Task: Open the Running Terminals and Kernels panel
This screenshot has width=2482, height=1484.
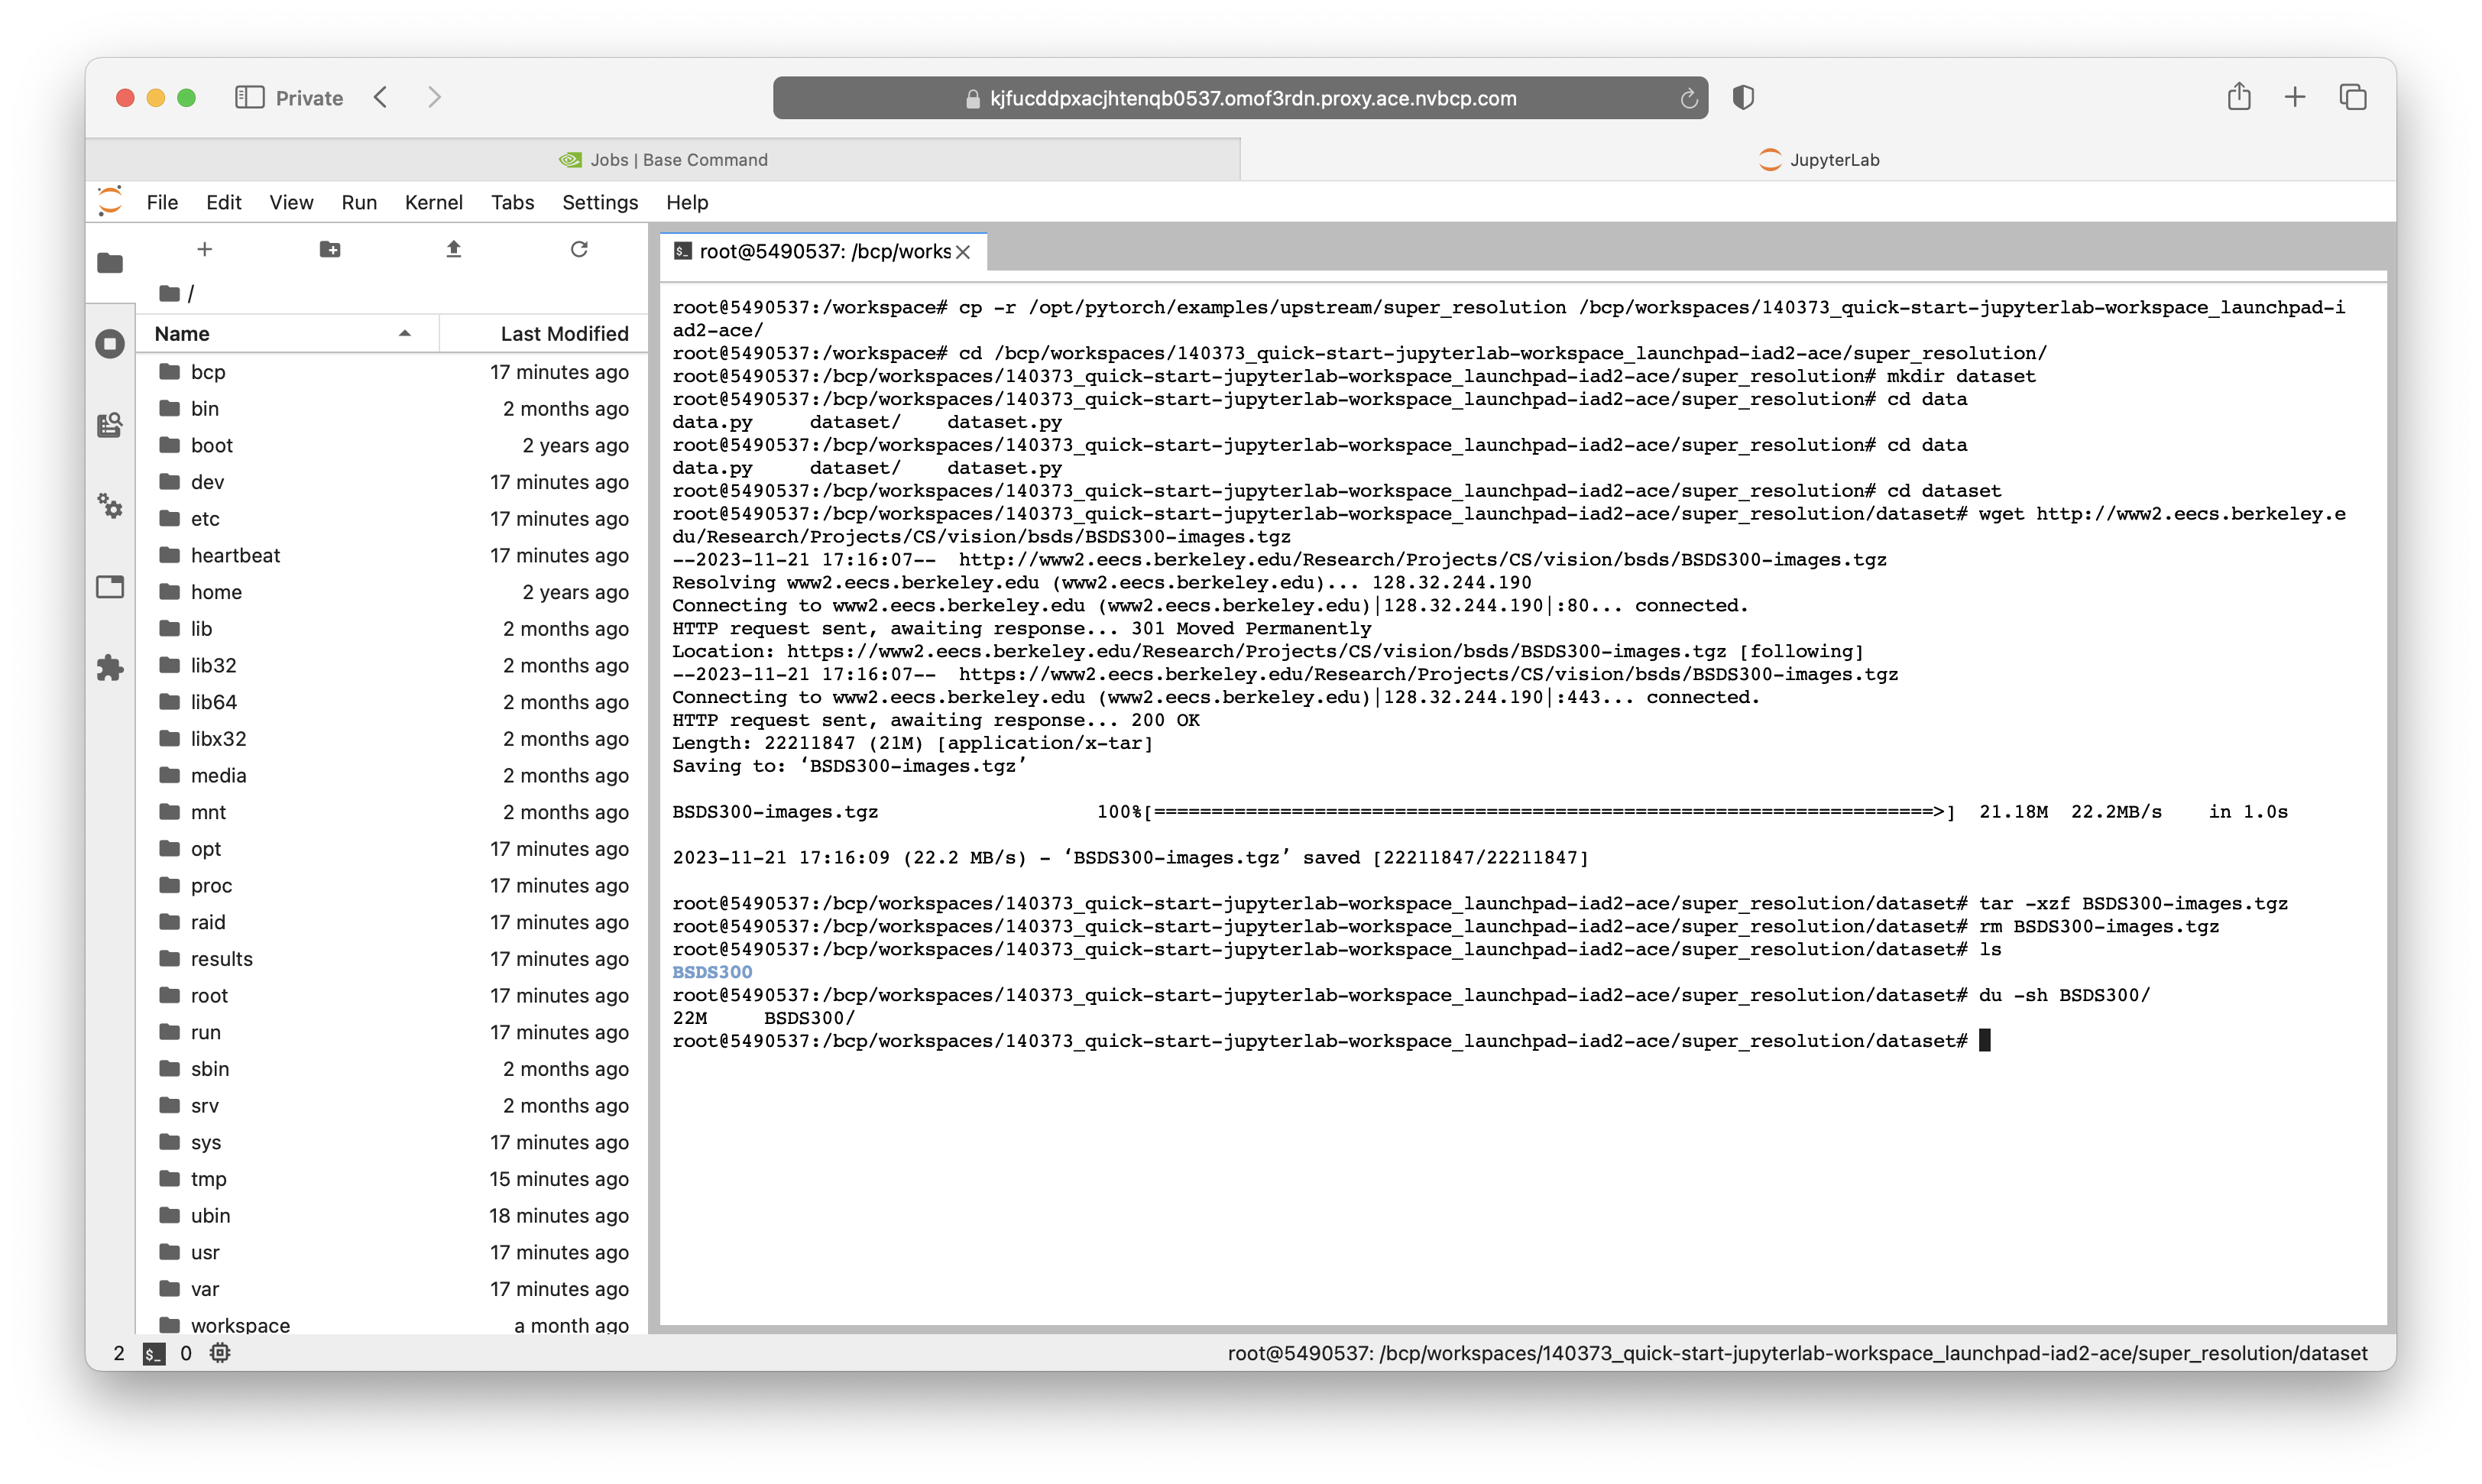Action: pos(110,344)
